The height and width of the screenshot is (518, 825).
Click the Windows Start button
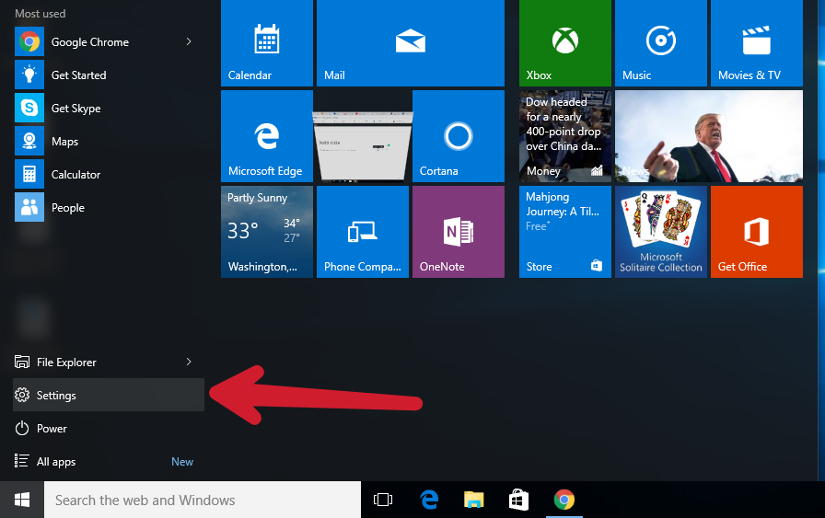pyautogui.click(x=21, y=500)
